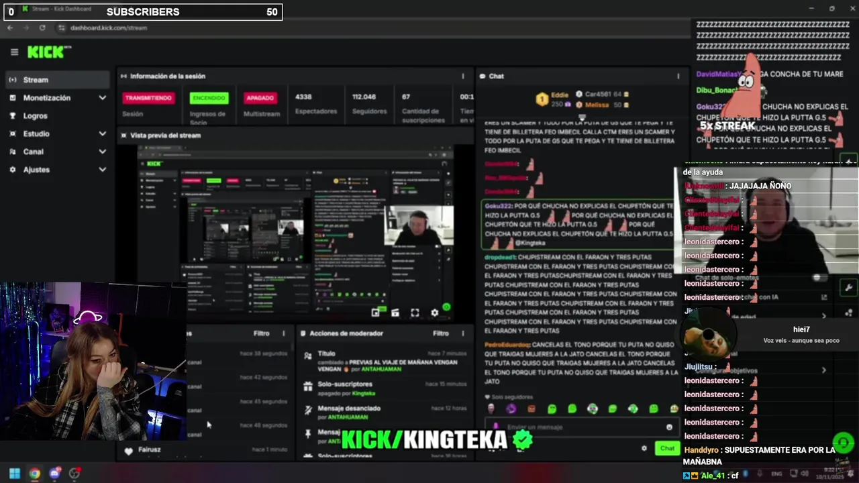859x483 pixels.
Task: Click the green Chat send button
Action: (667, 448)
